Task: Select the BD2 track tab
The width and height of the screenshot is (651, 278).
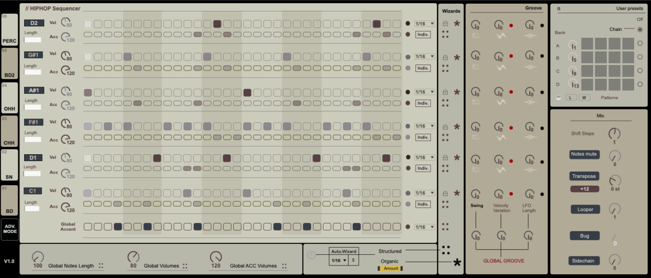Action: [9, 63]
